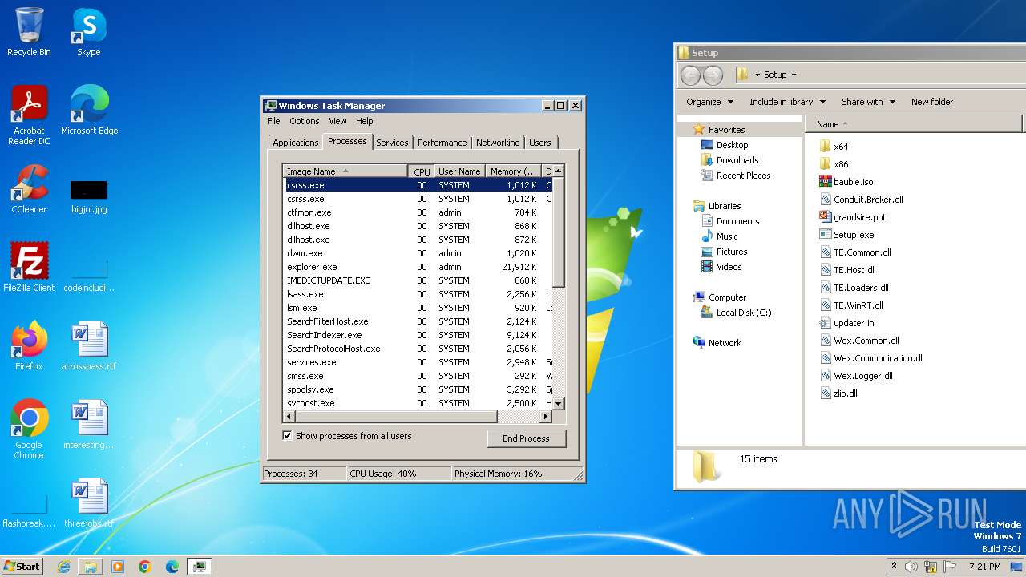Click New folder in Explorer toolbar
The width and height of the screenshot is (1026, 577).
[x=932, y=102]
